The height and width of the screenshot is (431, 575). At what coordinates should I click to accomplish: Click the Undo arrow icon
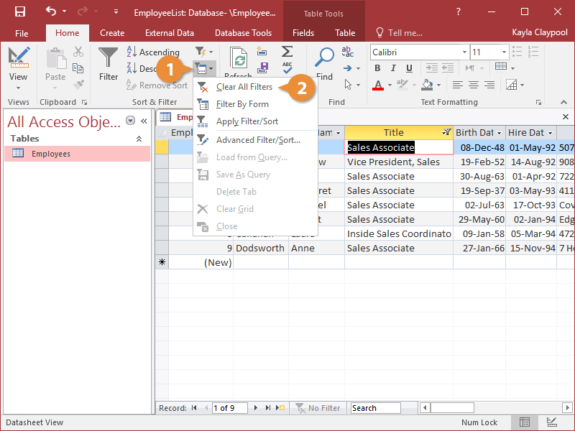[50, 11]
